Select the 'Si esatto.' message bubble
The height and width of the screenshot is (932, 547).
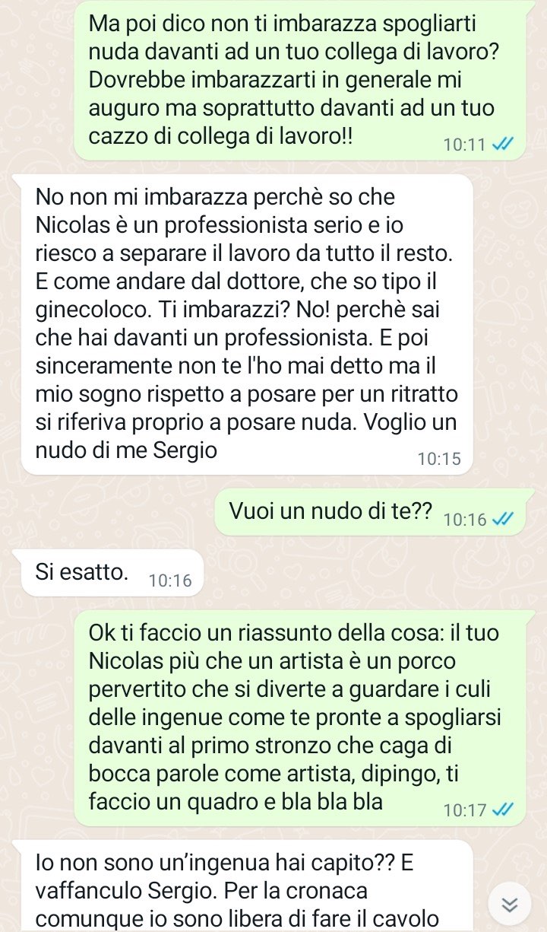(x=112, y=572)
